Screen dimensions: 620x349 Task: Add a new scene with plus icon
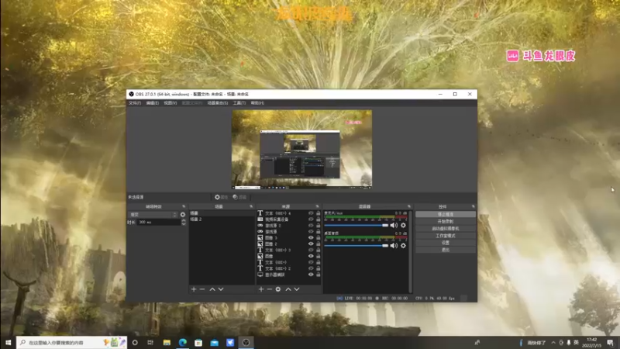194,289
